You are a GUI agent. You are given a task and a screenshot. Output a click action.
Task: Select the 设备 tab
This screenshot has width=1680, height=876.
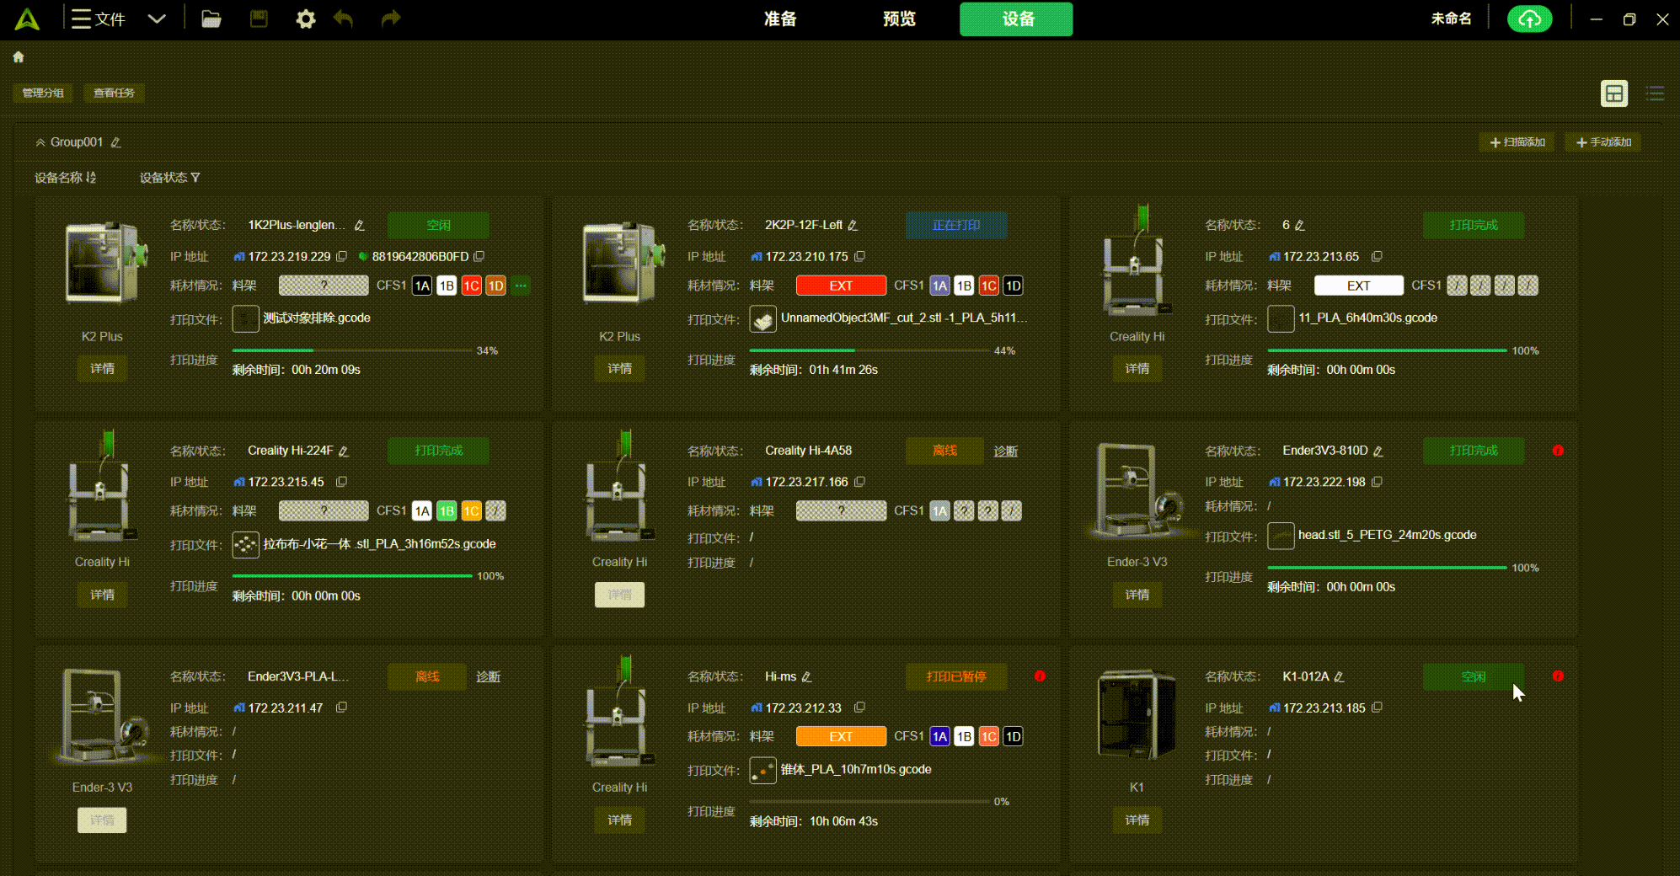click(x=1016, y=19)
